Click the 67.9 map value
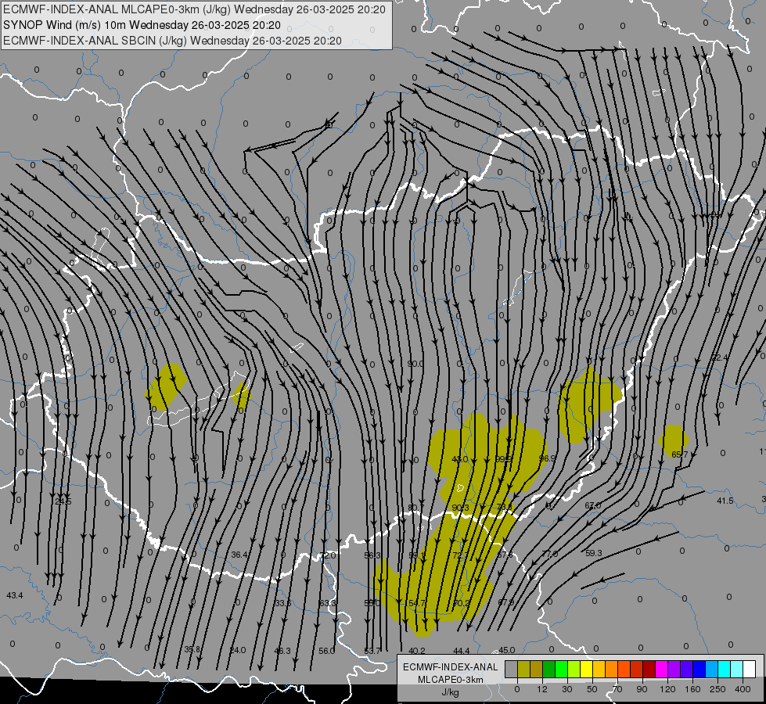Screen dimensions: 766x704 click(505, 602)
